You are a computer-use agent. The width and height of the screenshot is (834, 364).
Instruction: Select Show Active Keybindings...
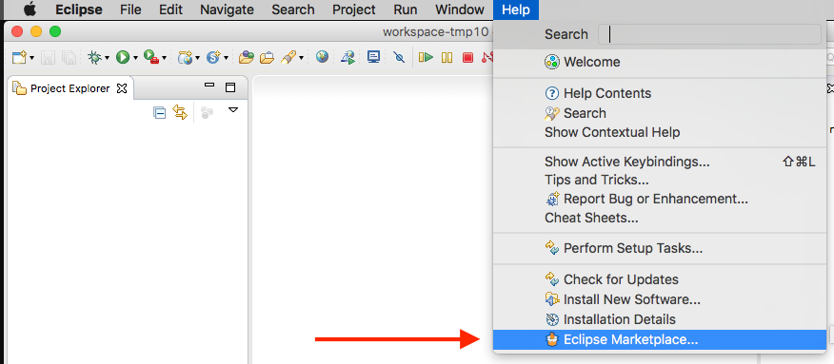660,162
